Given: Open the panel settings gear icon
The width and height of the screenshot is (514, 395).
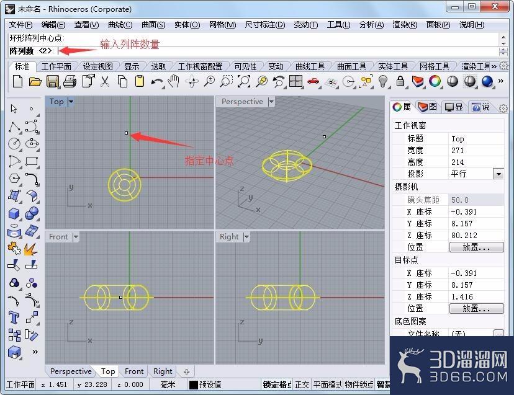Looking at the screenshot, I should [503, 108].
